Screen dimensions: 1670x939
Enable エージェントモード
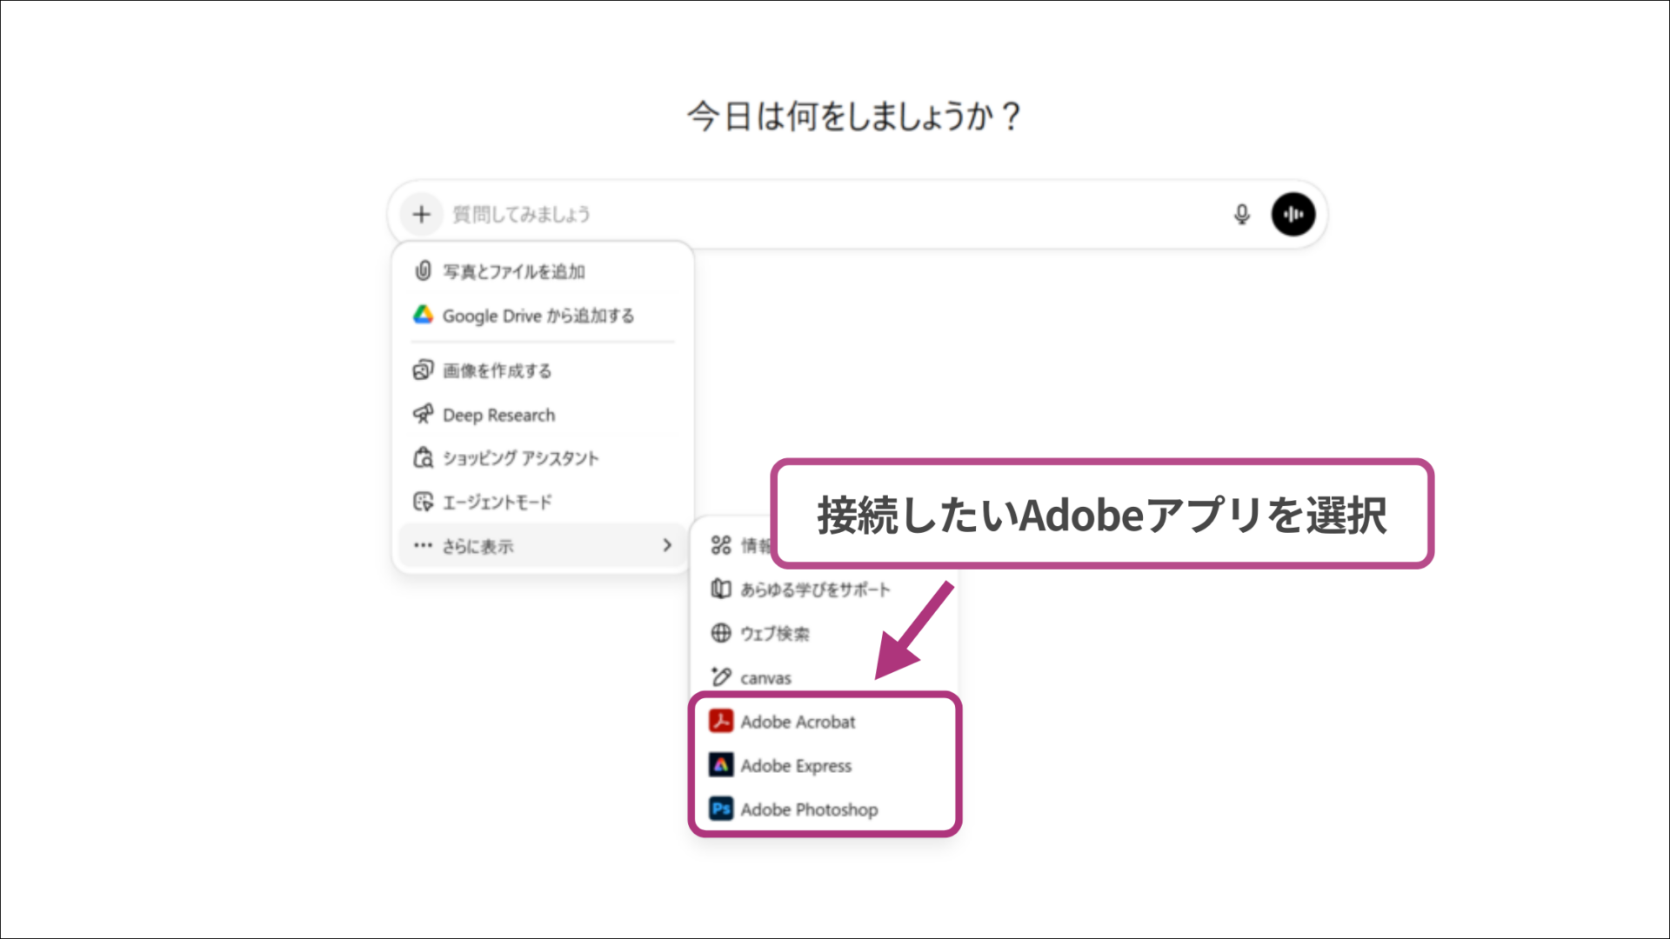click(496, 502)
